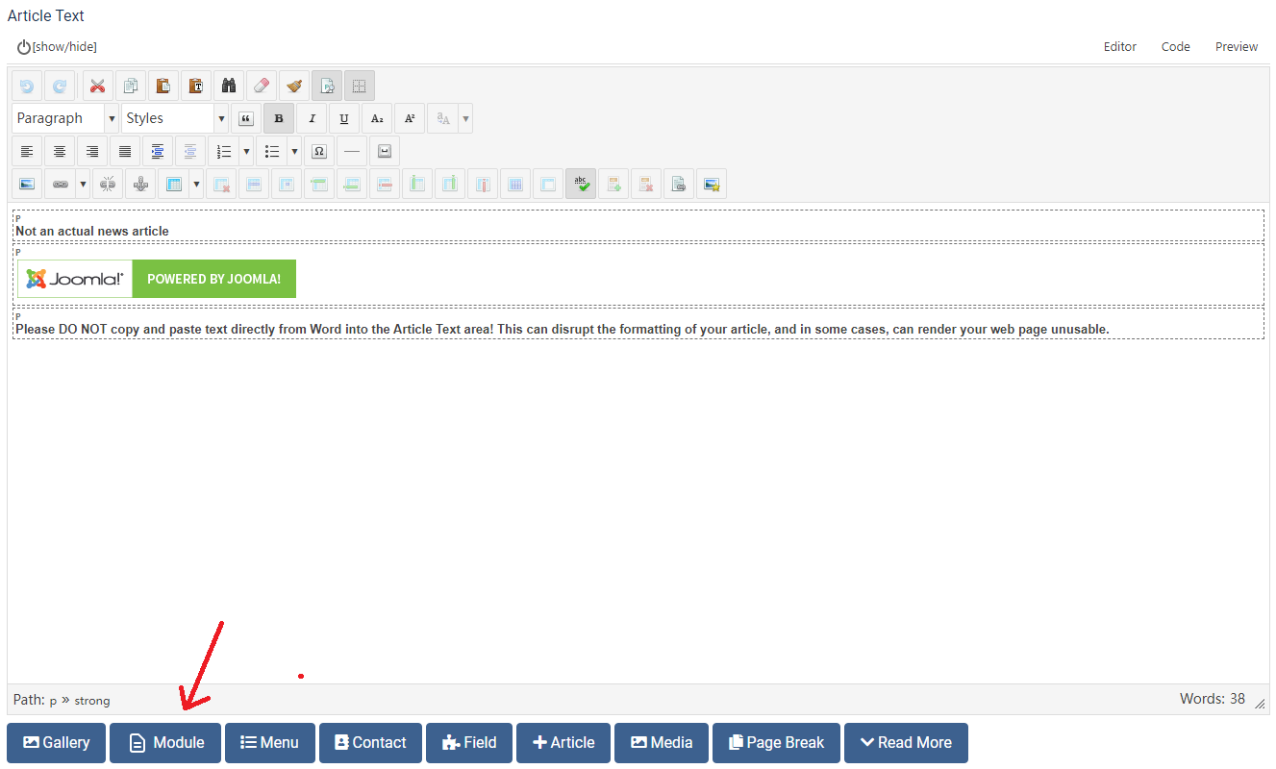This screenshot has height=769, width=1276.
Task: Toggle Italic formatting
Action: (312, 119)
